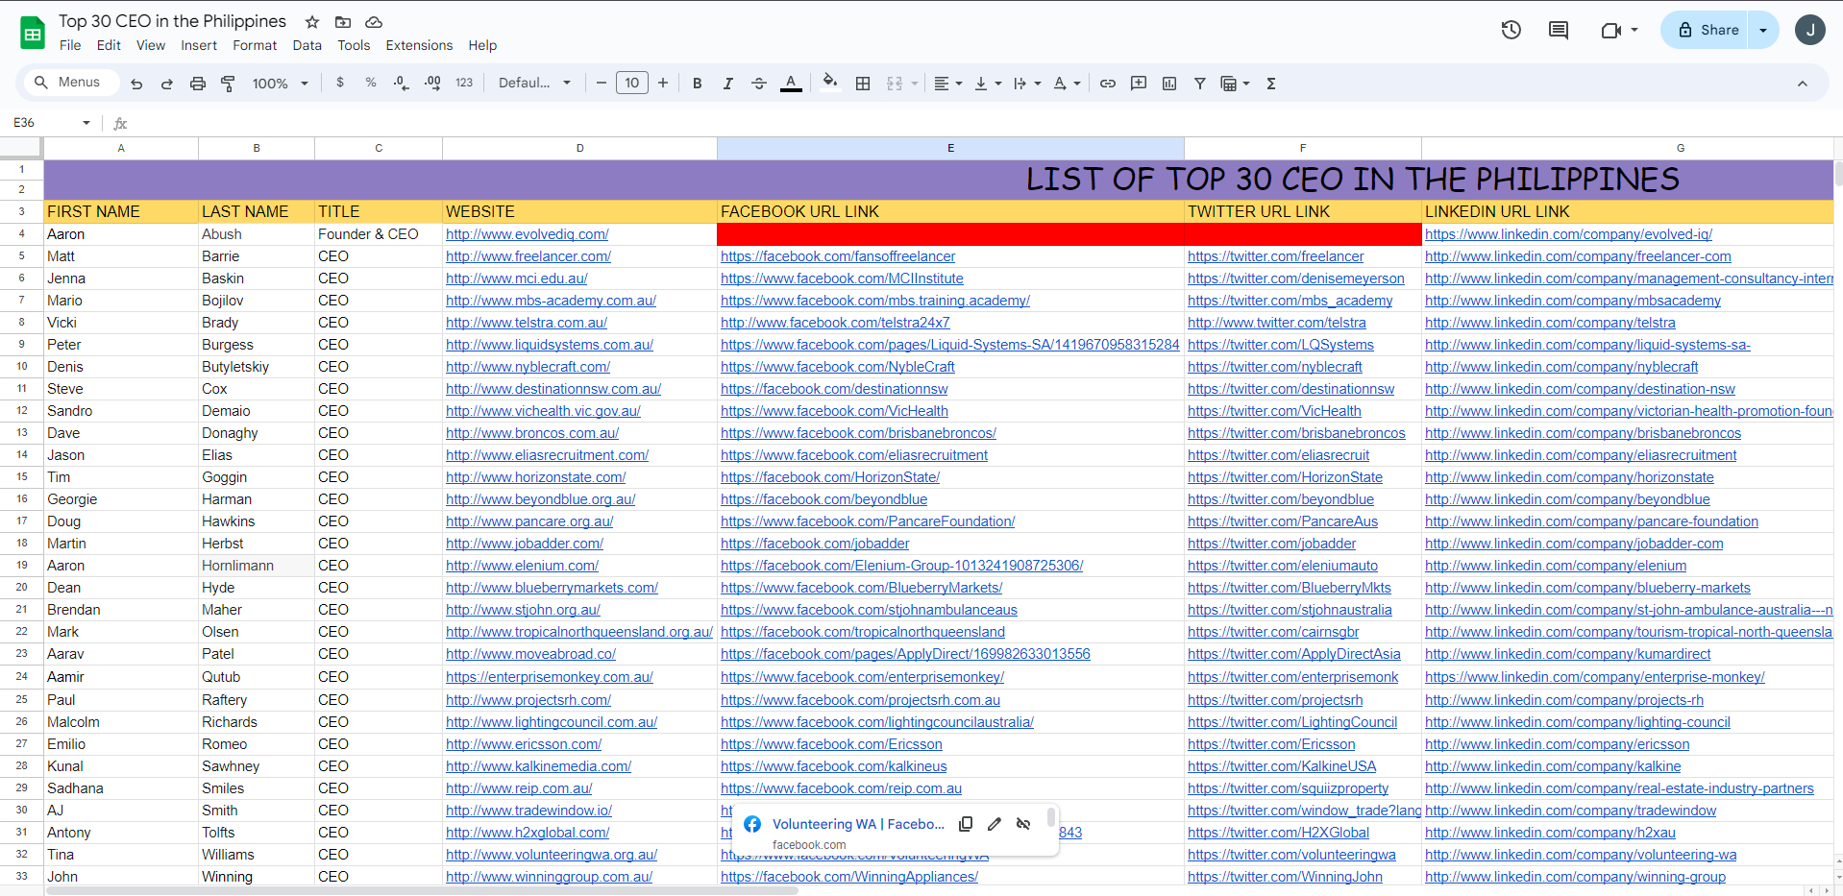Select the paint format tool
The width and height of the screenshot is (1843, 896).
(228, 84)
